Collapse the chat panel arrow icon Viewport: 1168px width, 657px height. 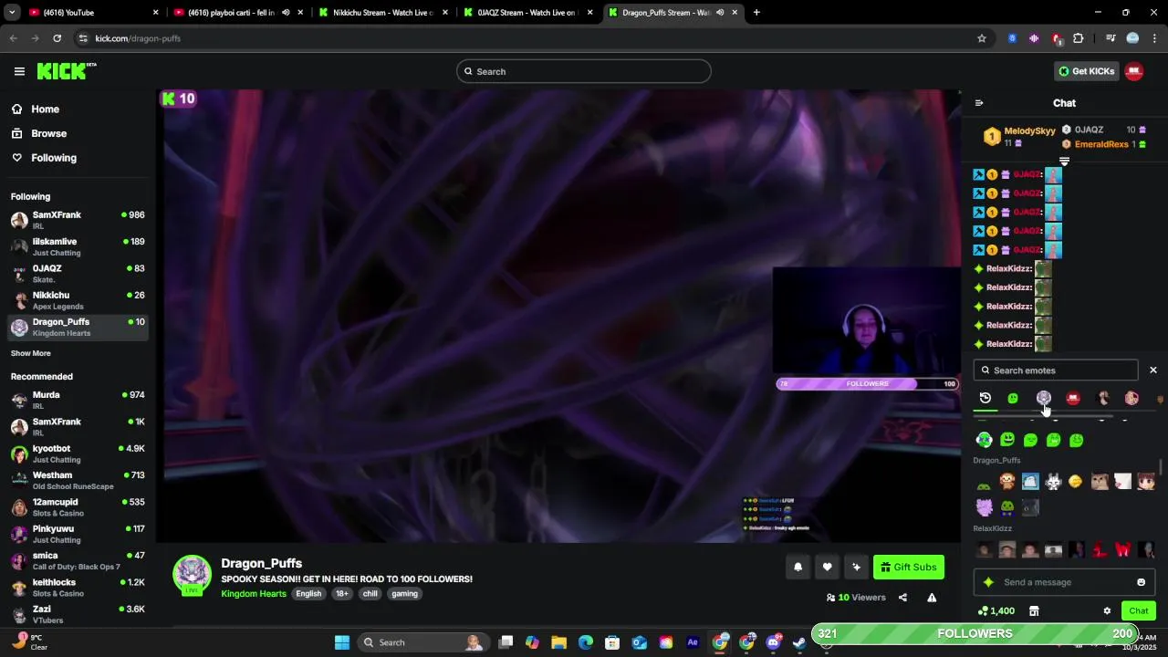pos(979,103)
